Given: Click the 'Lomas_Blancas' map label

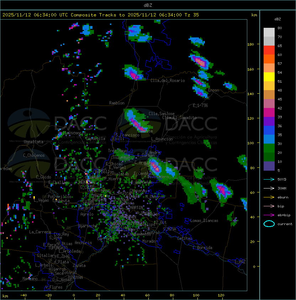Looking at the screenshot, I should click(204, 221).
